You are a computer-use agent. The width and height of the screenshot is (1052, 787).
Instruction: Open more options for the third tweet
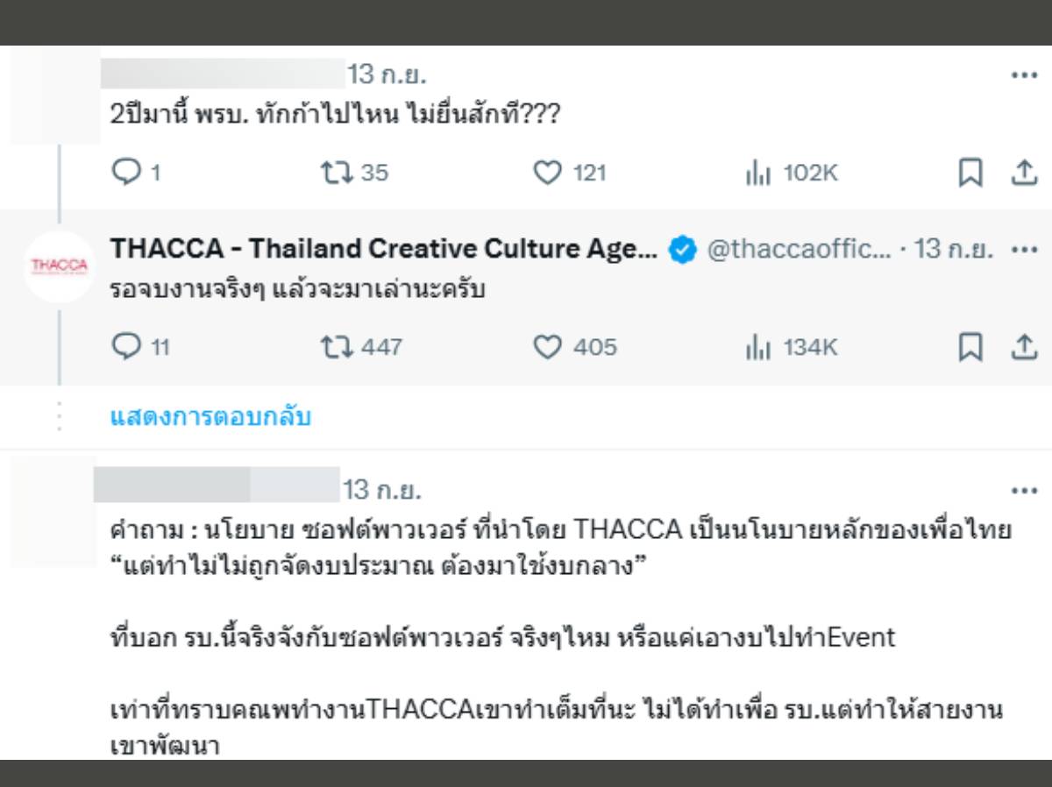(x=1024, y=490)
